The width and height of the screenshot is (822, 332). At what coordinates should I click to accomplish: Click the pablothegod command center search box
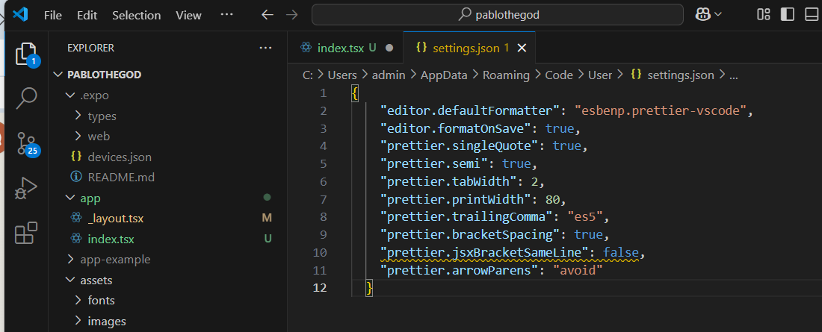pyautogui.click(x=498, y=15)
